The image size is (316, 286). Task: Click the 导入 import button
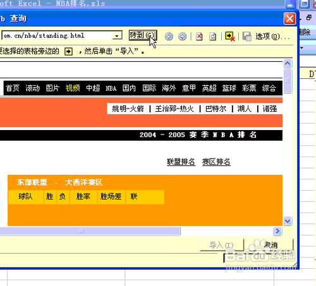click(222, 245)
